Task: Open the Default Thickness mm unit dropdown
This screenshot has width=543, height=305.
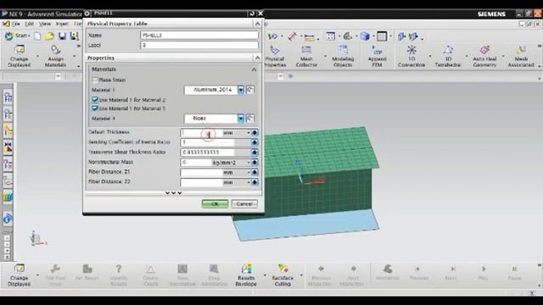Action: pos(249,133)
